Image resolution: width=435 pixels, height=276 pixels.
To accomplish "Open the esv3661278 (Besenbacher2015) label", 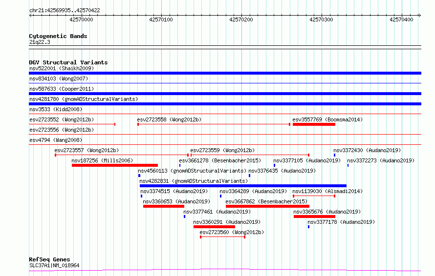I will (220, 160).
